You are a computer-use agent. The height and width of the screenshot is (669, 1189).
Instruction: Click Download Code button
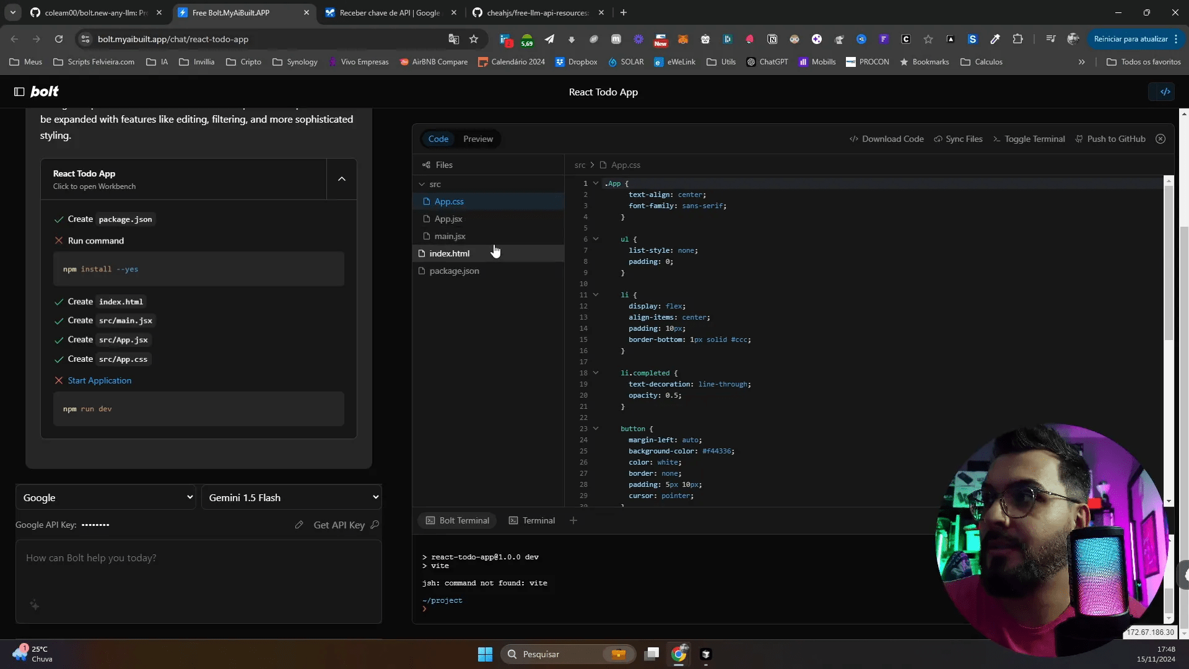point(886,139)
